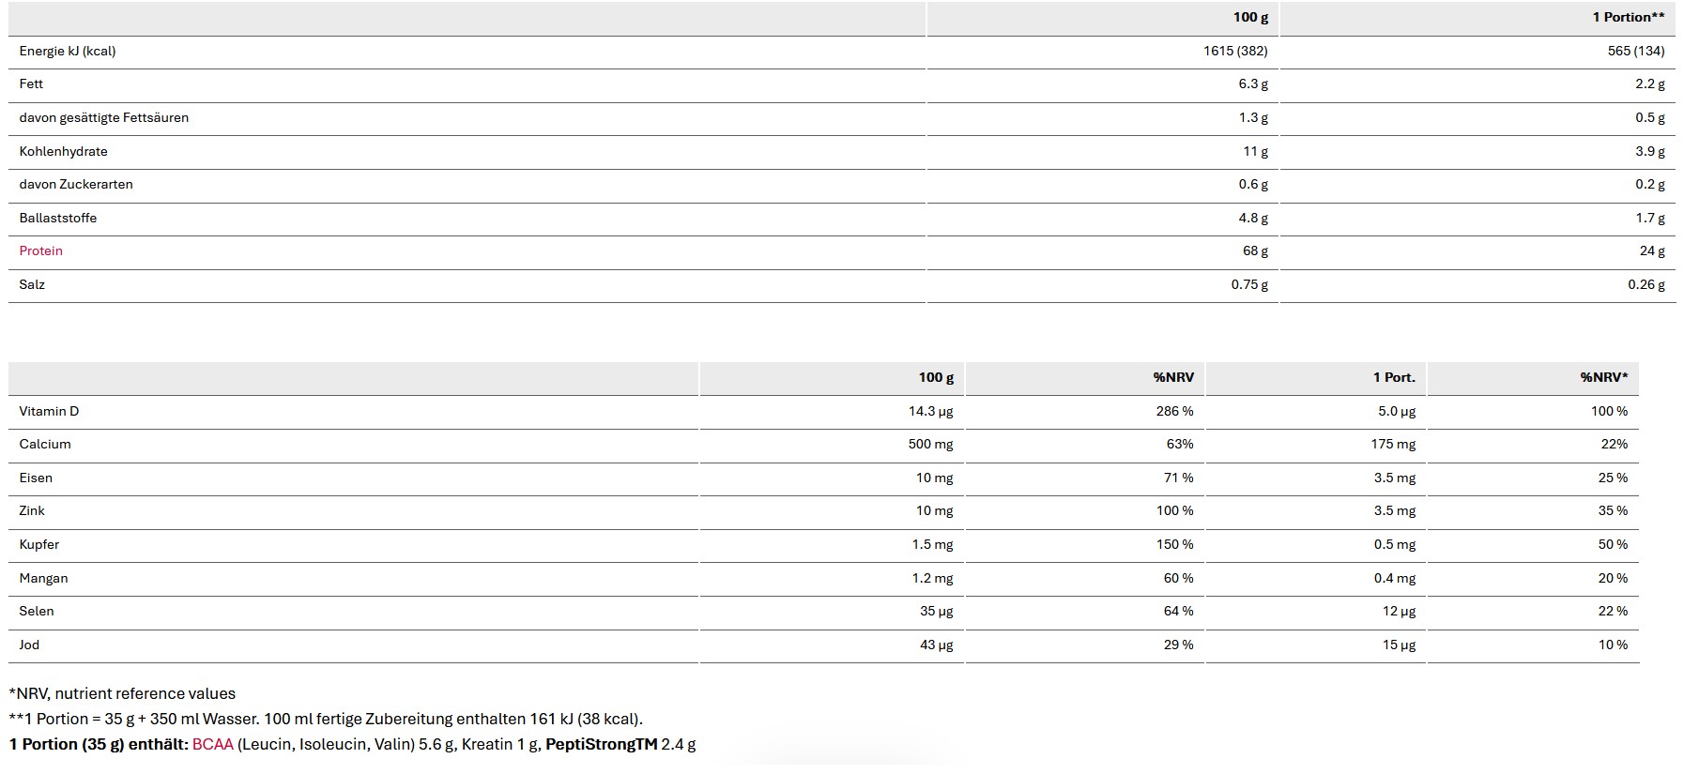Screen dimensions: 1699x774
Task: Click the "286 %" Vitamin D value
Action: point(1174,412)
